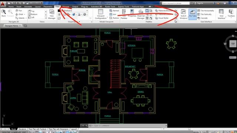Select the Bottom view preset
237x133 pixels.
33,14
